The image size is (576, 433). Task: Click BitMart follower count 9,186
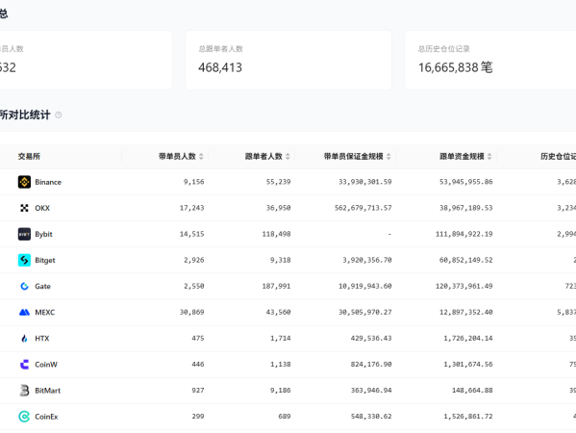pos(280,390)
